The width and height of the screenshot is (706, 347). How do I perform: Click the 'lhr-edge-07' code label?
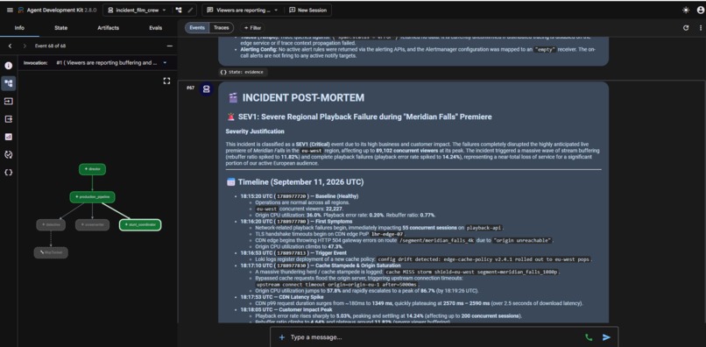tap(388, 234)
